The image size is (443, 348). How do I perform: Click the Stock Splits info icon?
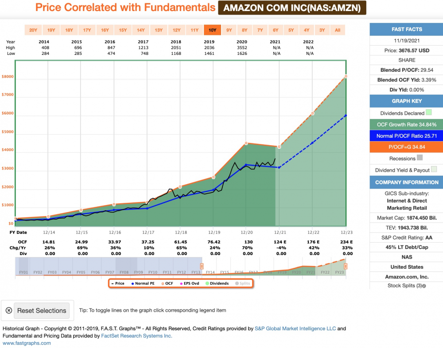point(424,286)
